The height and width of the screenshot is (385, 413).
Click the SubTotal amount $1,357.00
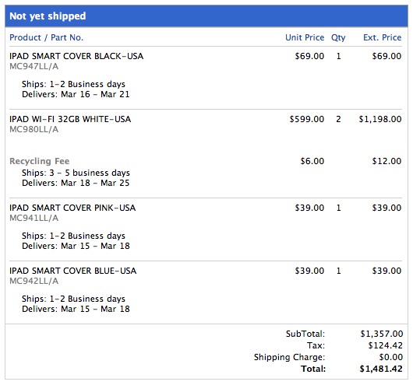382,334
